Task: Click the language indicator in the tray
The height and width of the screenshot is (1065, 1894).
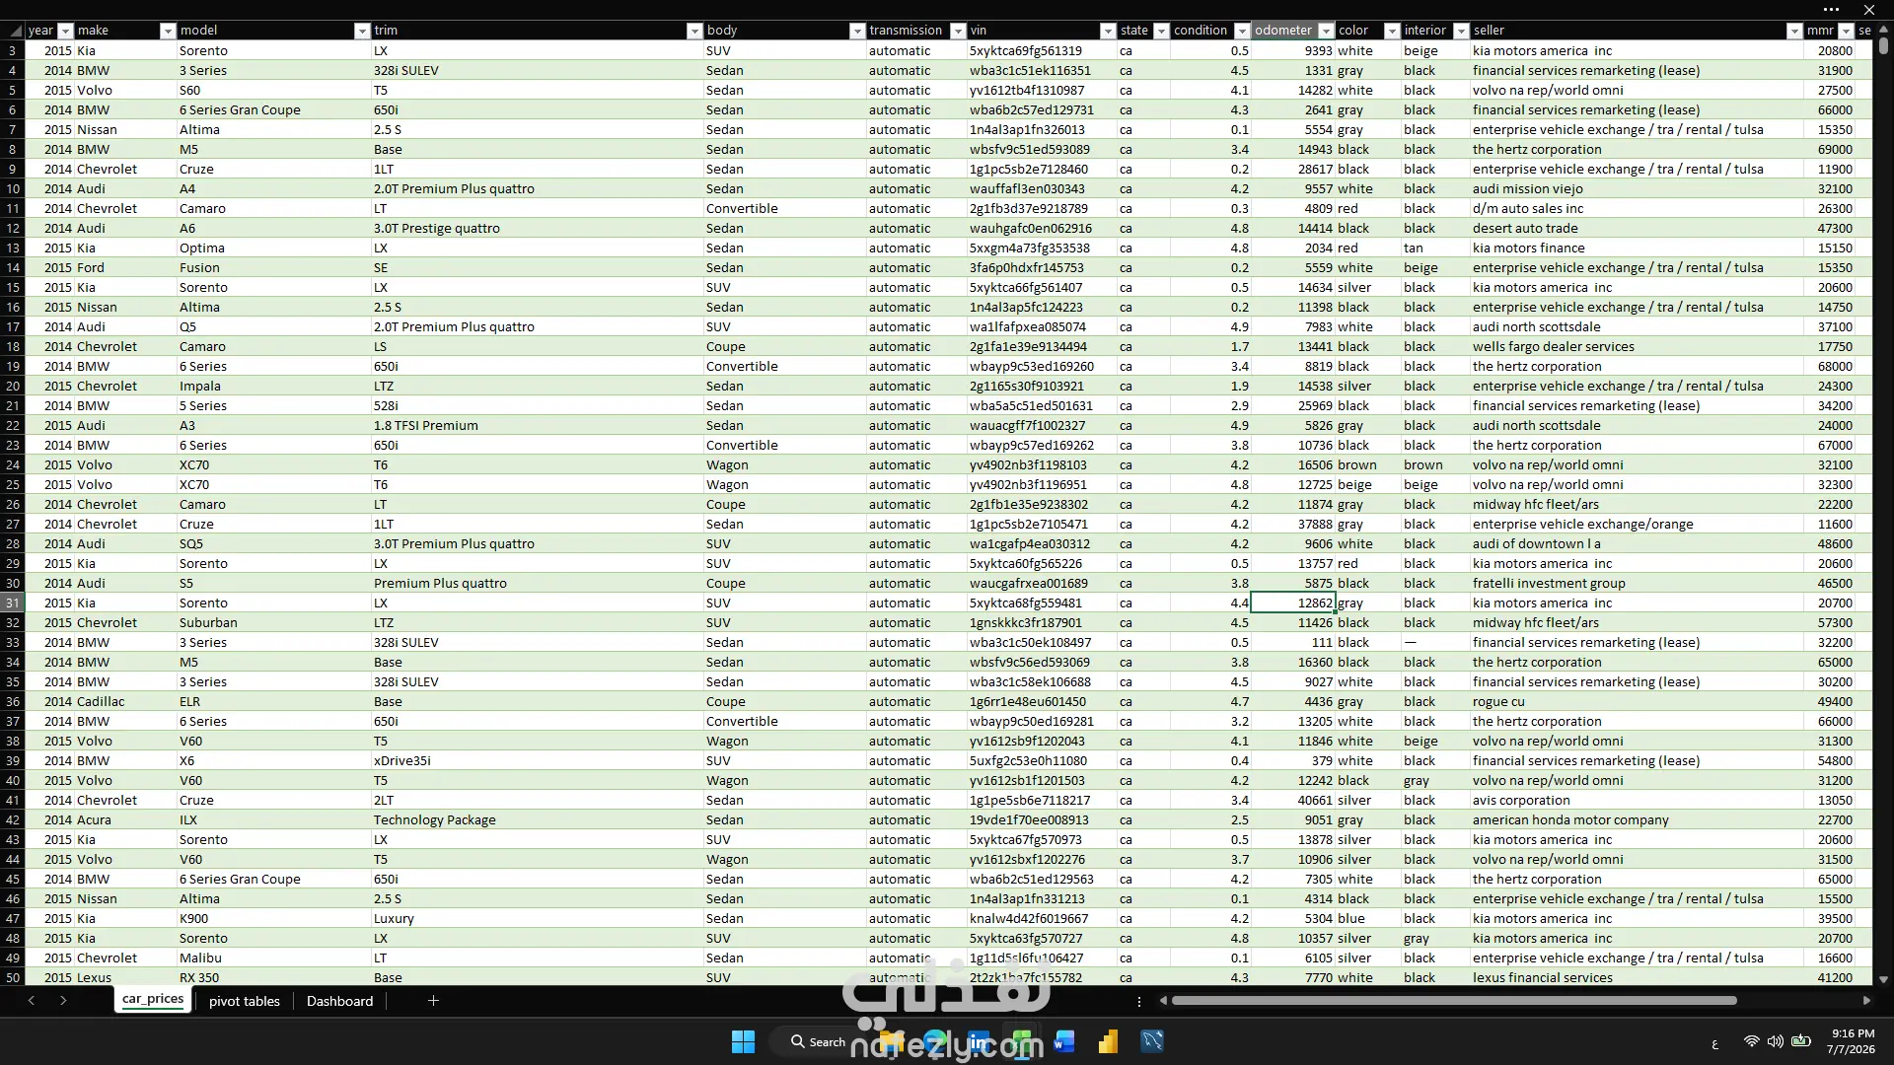Action: 1714,1042
